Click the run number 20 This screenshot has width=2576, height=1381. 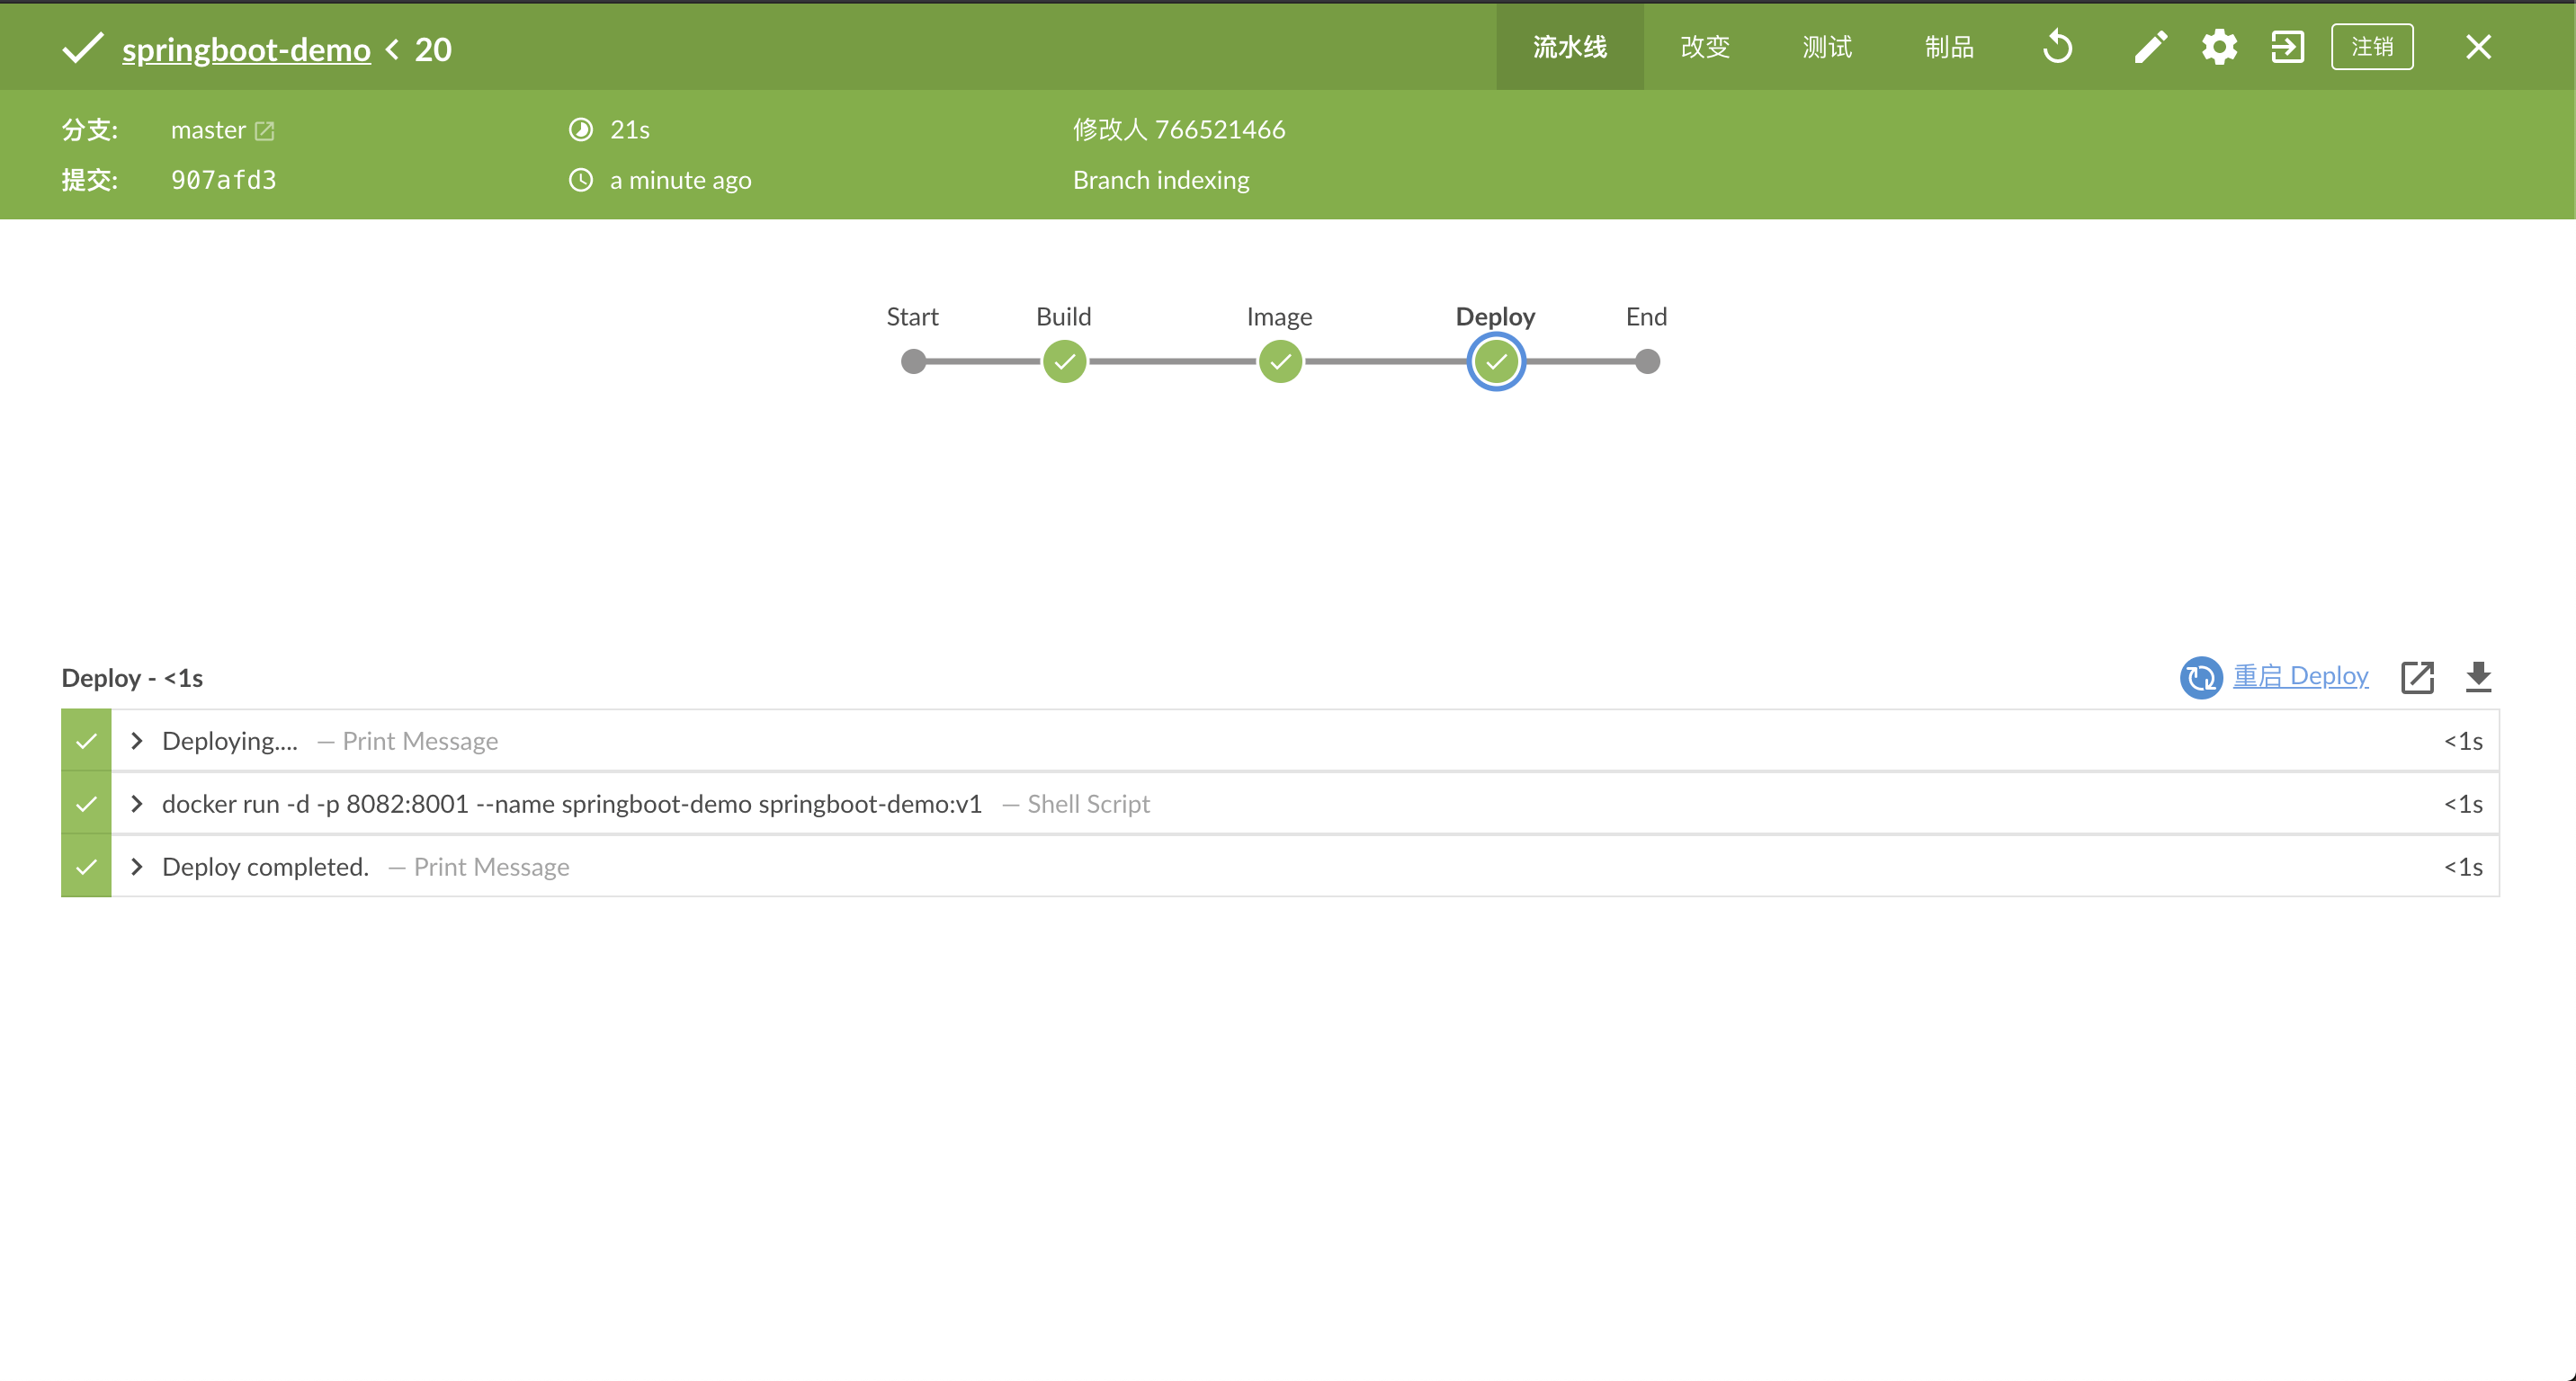tap(433, 49)
